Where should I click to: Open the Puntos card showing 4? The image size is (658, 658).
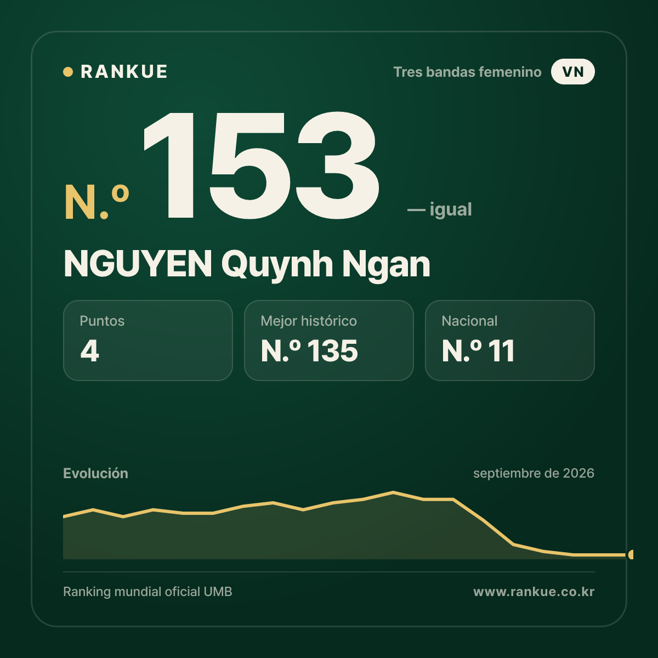[x=148, y=341]
